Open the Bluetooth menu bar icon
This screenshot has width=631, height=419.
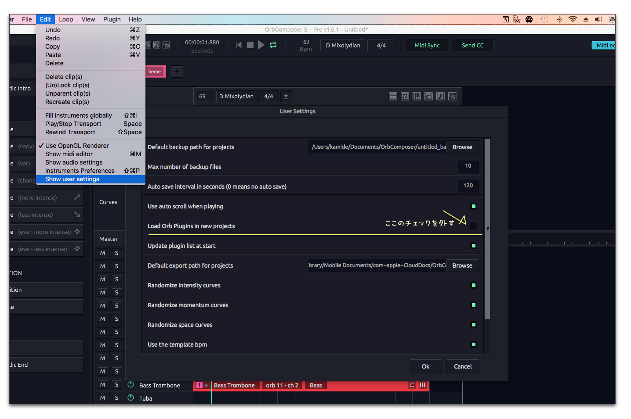559,19
